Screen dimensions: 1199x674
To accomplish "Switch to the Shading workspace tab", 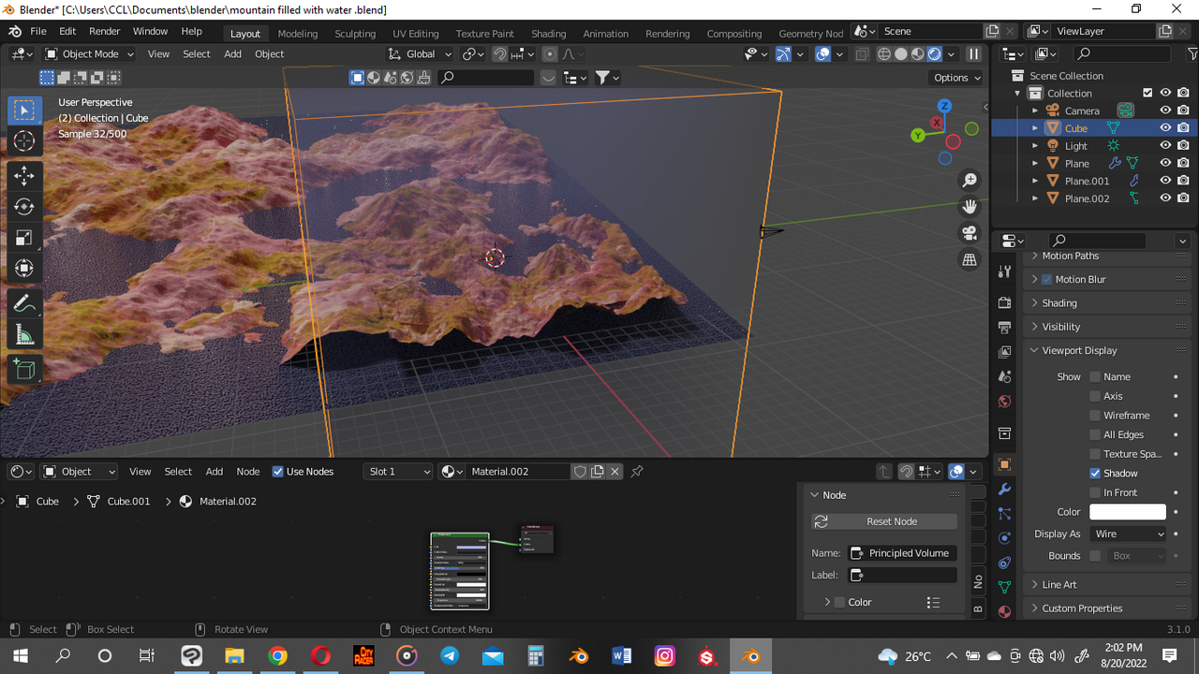I will 548,33.
